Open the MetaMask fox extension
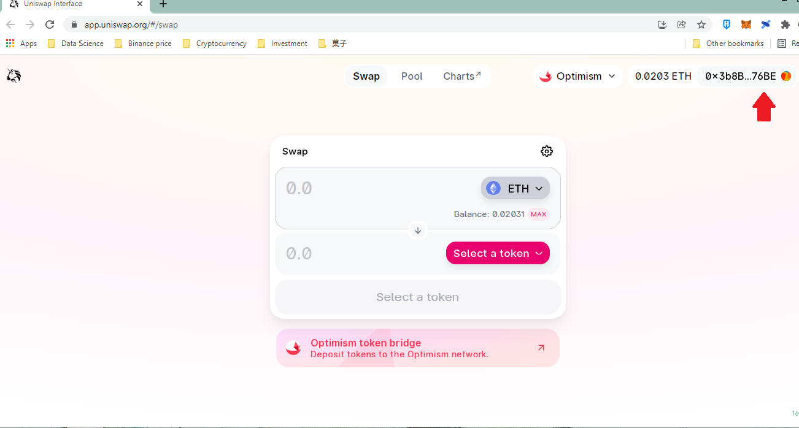 point(746,25)
